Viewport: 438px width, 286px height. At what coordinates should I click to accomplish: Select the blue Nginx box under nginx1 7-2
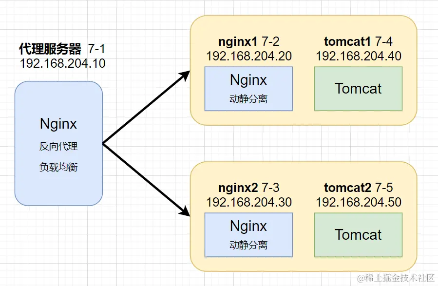(248, 89)
